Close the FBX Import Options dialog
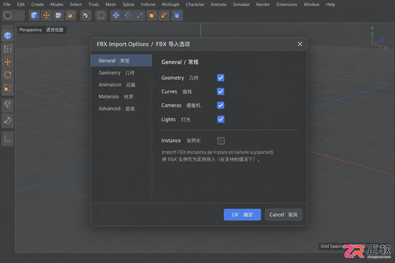The image size is (395, 263). [x=300, y=44]
